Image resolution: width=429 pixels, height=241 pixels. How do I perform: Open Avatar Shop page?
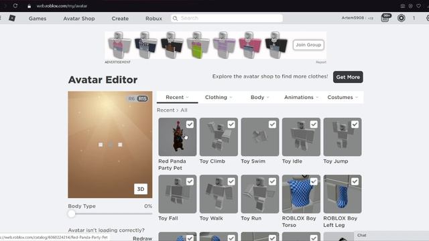tap(79, 19)
